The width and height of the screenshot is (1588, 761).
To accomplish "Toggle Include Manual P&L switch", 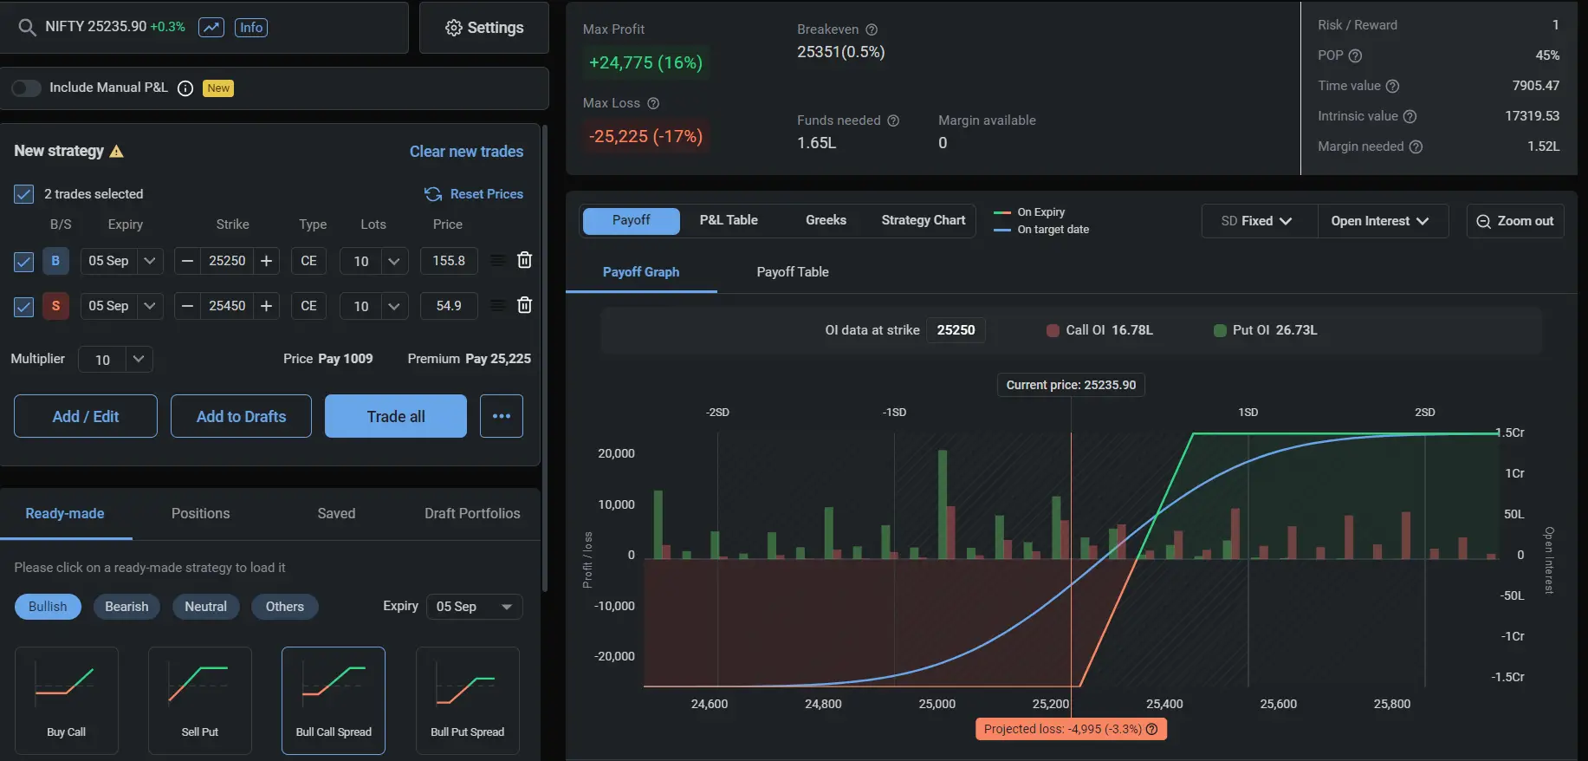I will pyautogui.click(x=26, y=88).
